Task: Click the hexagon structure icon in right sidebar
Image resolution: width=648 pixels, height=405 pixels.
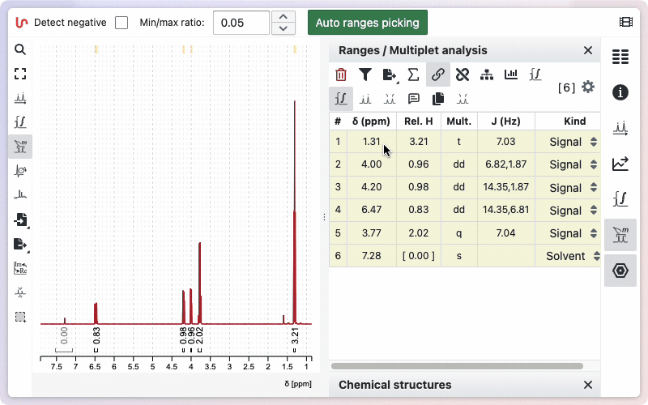Action: pos(620,271)
